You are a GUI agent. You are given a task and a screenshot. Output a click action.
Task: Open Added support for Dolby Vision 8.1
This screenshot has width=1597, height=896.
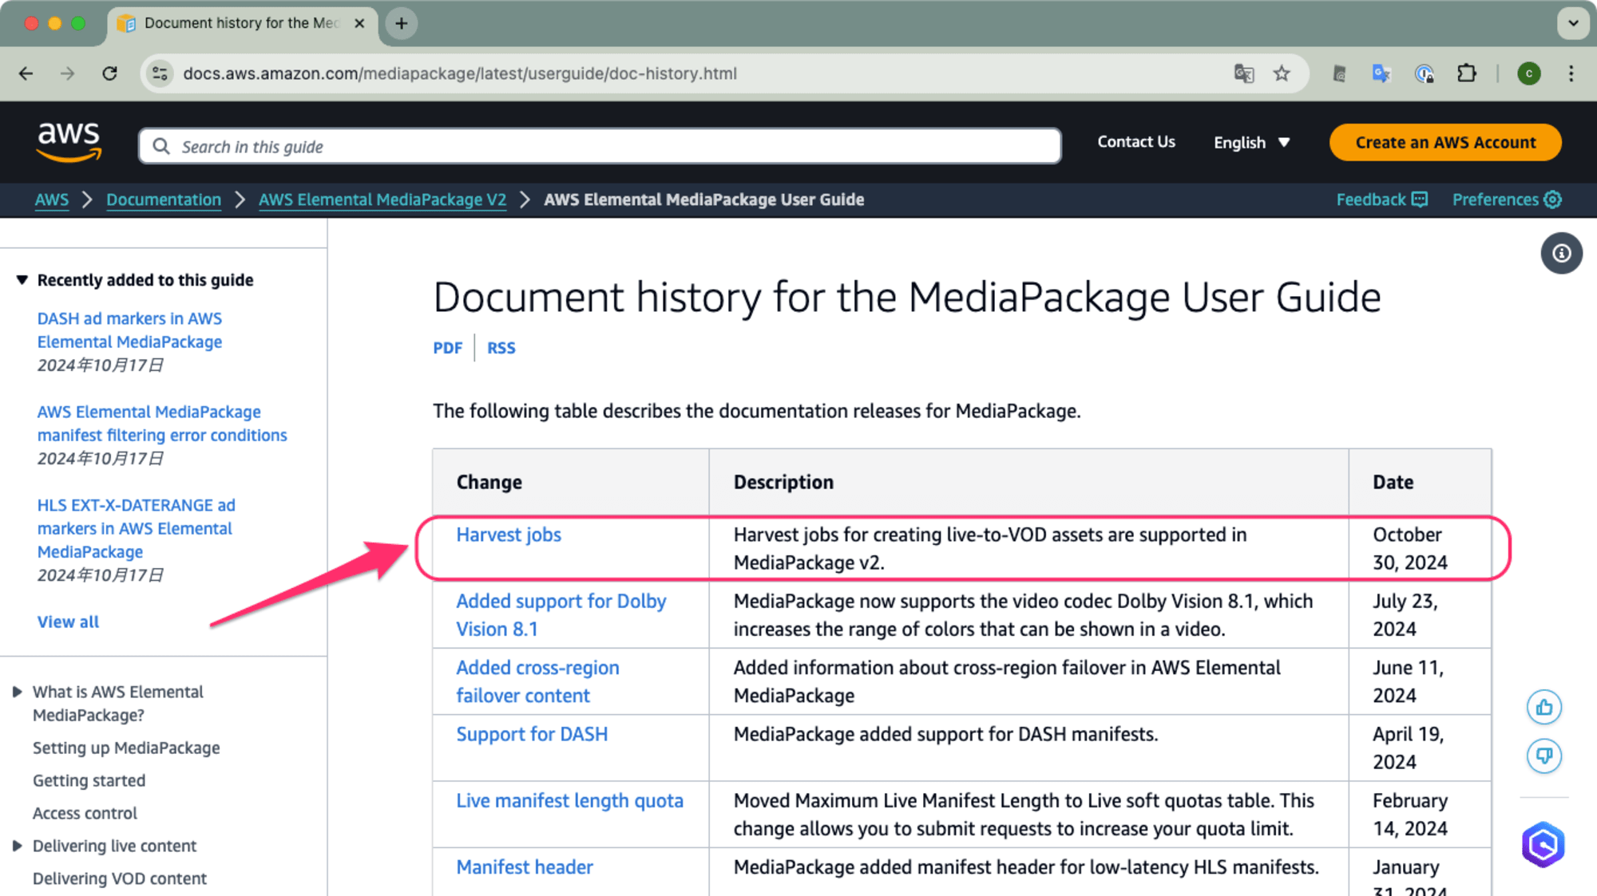pyautogui.click(x=561, y=615)
